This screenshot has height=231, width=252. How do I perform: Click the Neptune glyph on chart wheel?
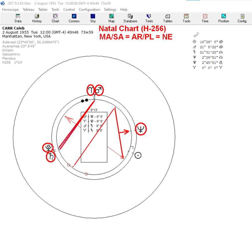[141, 129]
